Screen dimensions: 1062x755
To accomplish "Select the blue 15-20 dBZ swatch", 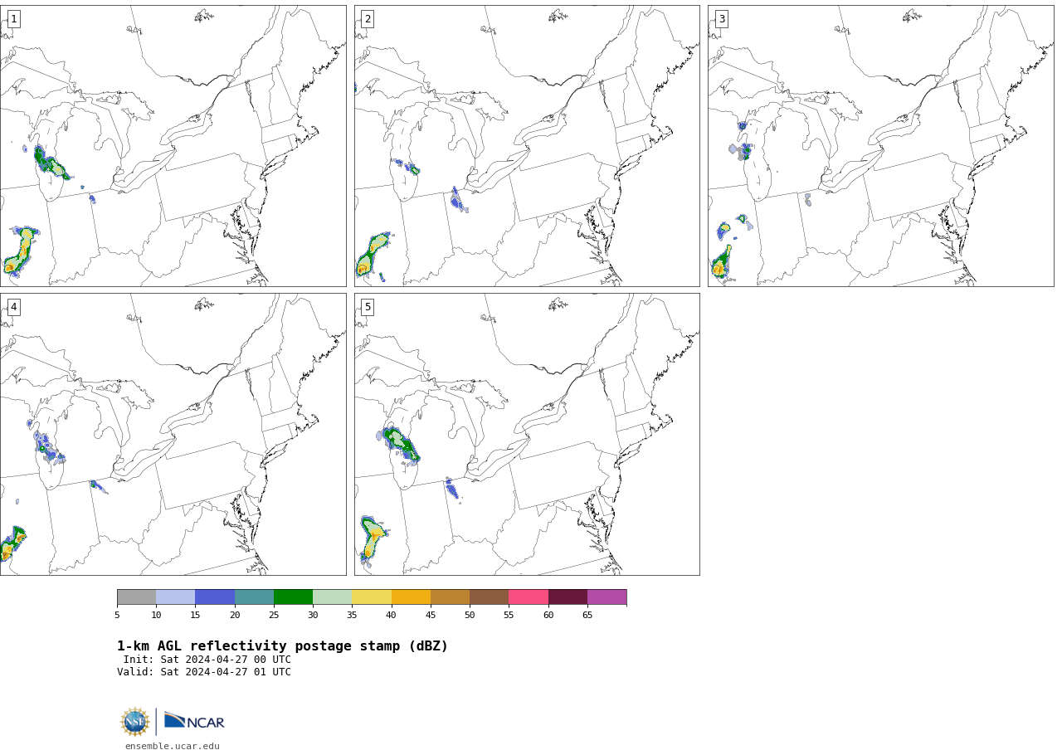I will 215,597.
